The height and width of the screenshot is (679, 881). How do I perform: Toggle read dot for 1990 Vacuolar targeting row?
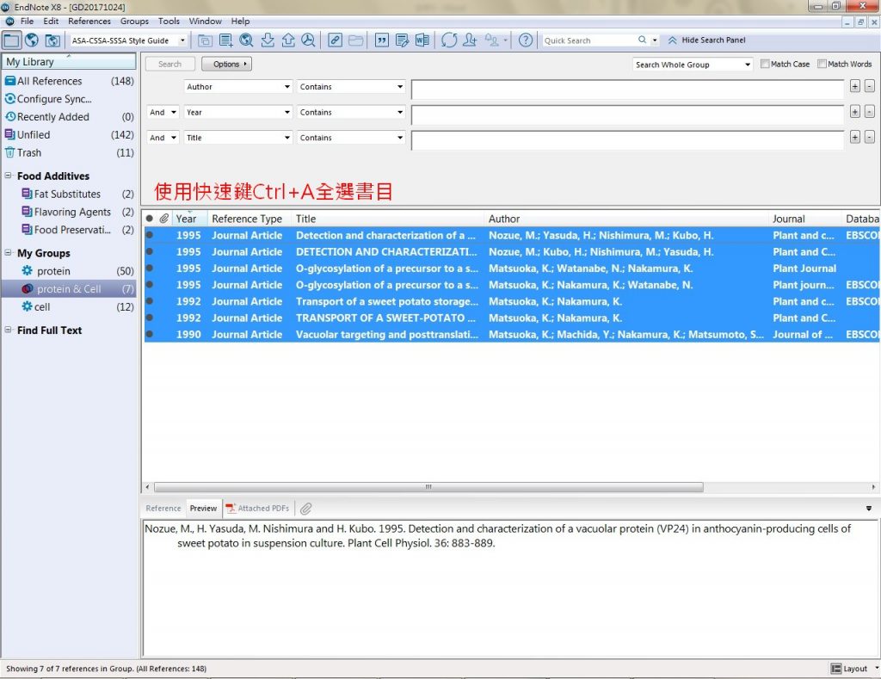pos(150,334)
